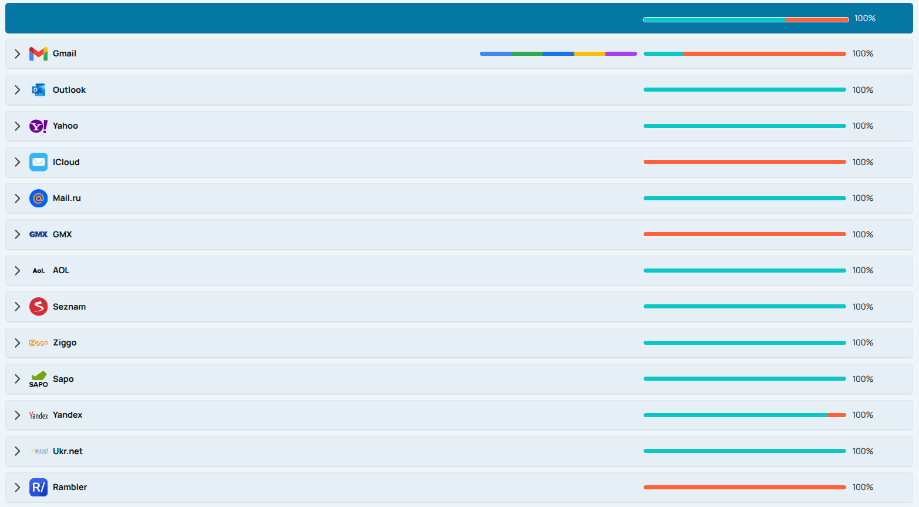Image resolution: width=919 pixels, height=507 pixels.
Task: Click the GMX logo icon
Action: [38, 234]
